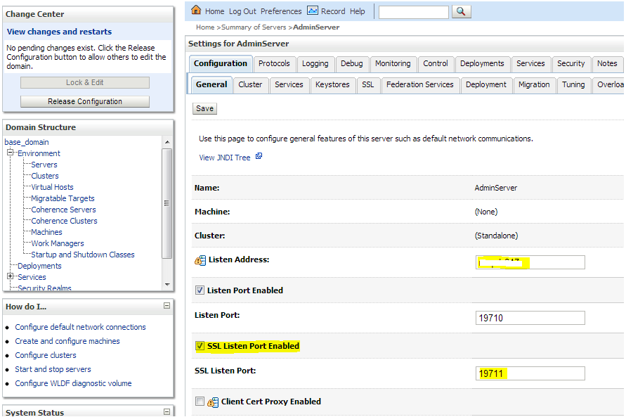Open Migratable Targets tree item
Image resolution: width=626 pixels, height=417 pixels.
[63, 198]
